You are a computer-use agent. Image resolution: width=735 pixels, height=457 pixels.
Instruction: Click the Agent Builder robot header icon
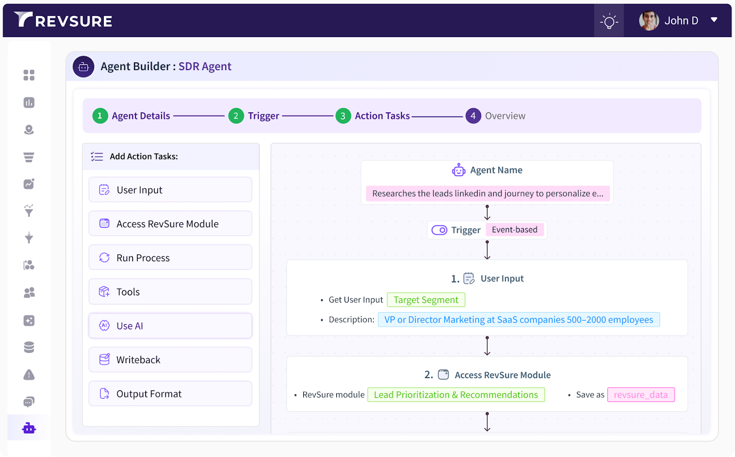pyautogui.click(x=84, y=67)
